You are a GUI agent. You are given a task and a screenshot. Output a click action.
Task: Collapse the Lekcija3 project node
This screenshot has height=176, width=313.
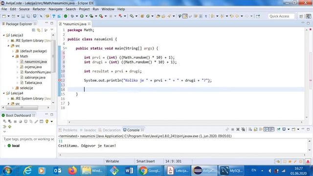[4, 35]
